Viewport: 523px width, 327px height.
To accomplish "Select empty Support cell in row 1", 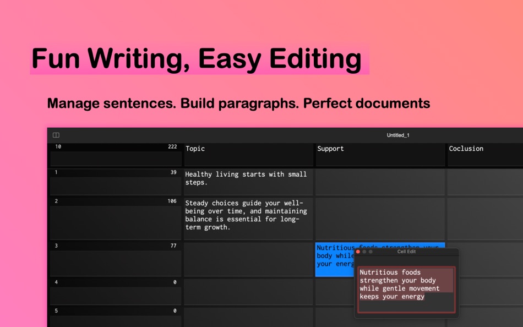I will 380,182.
